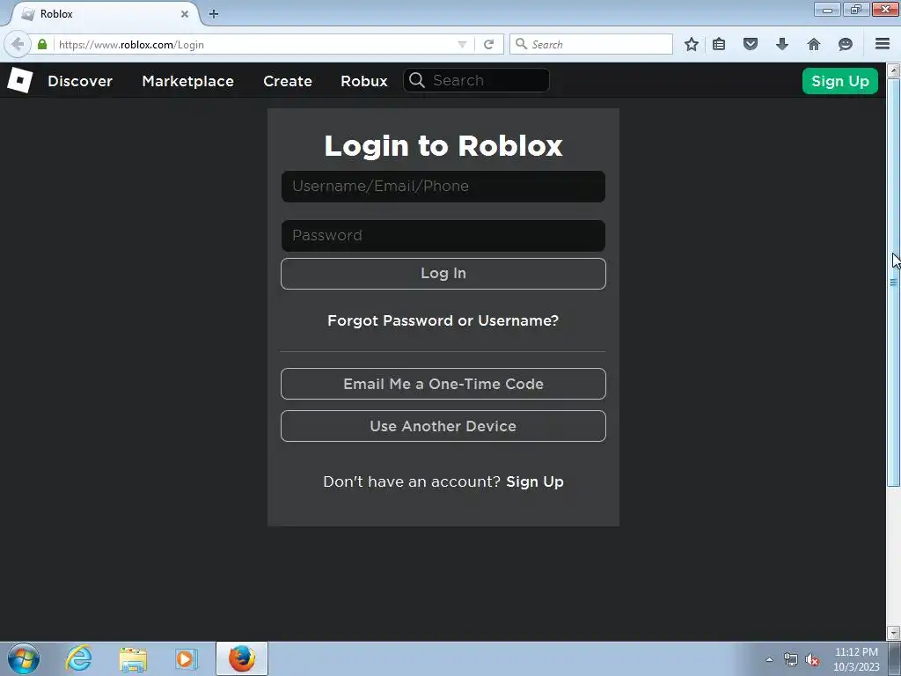Open the Windows Start menu orb
This screenshot has width=901, height=676.
[24, 658]
